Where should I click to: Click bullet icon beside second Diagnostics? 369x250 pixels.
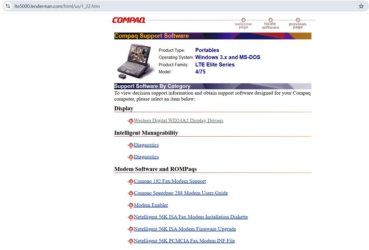[x=131, y=157]
